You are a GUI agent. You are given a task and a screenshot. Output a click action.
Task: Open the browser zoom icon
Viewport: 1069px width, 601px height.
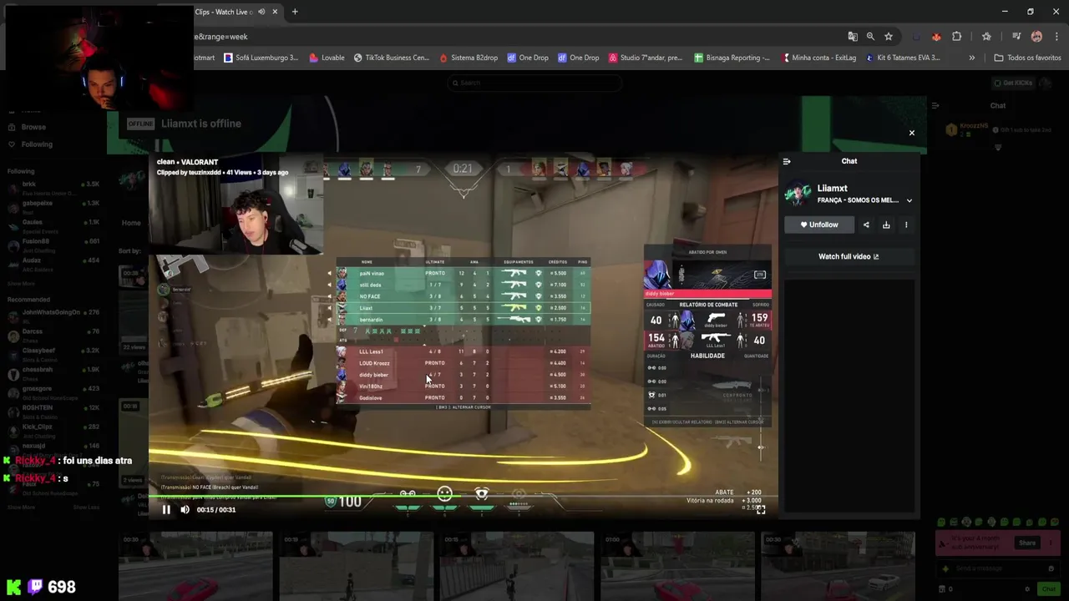[870, 37]
